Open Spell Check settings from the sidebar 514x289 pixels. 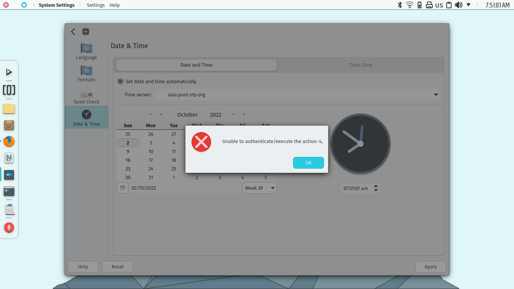pyautogui.click(x=86, y=94)
